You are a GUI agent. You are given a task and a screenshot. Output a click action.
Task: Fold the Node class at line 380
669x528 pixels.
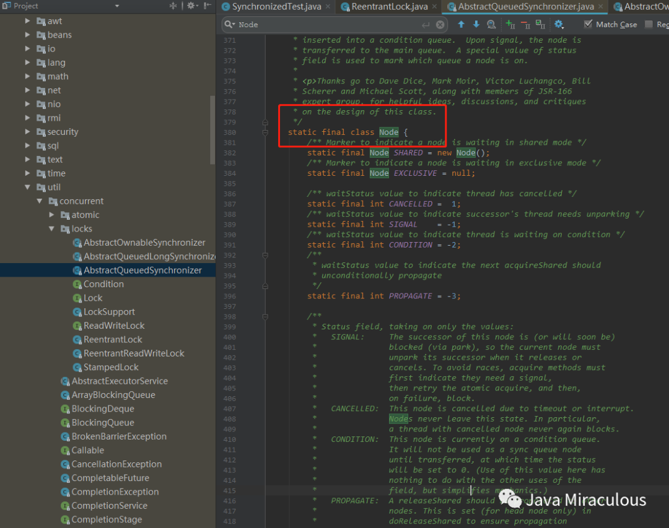click(x=265, y=132)
